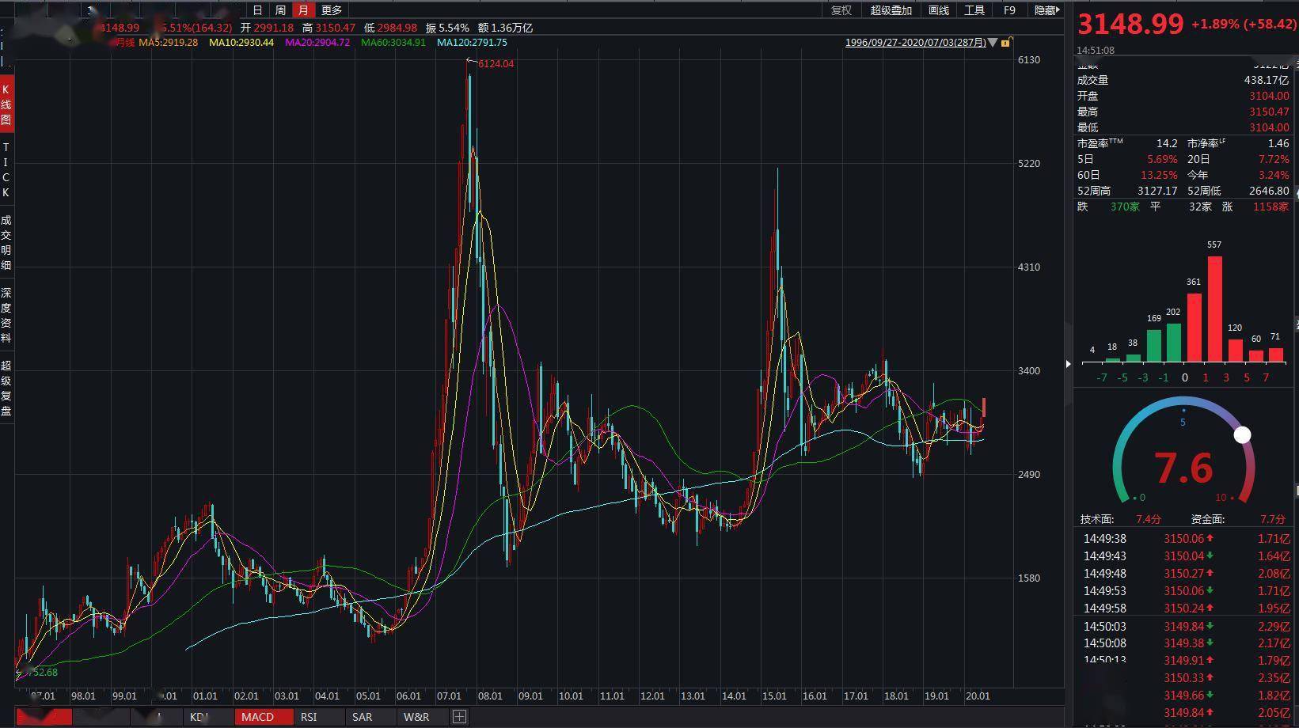The width and height of the screenshot is (1299, 728).
Task: Click the 最高 3150.47 row
Action: point(1183,112)
